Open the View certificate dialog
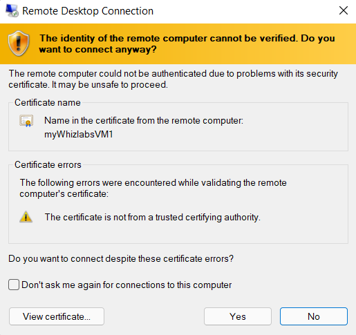 tap(57, 316)
